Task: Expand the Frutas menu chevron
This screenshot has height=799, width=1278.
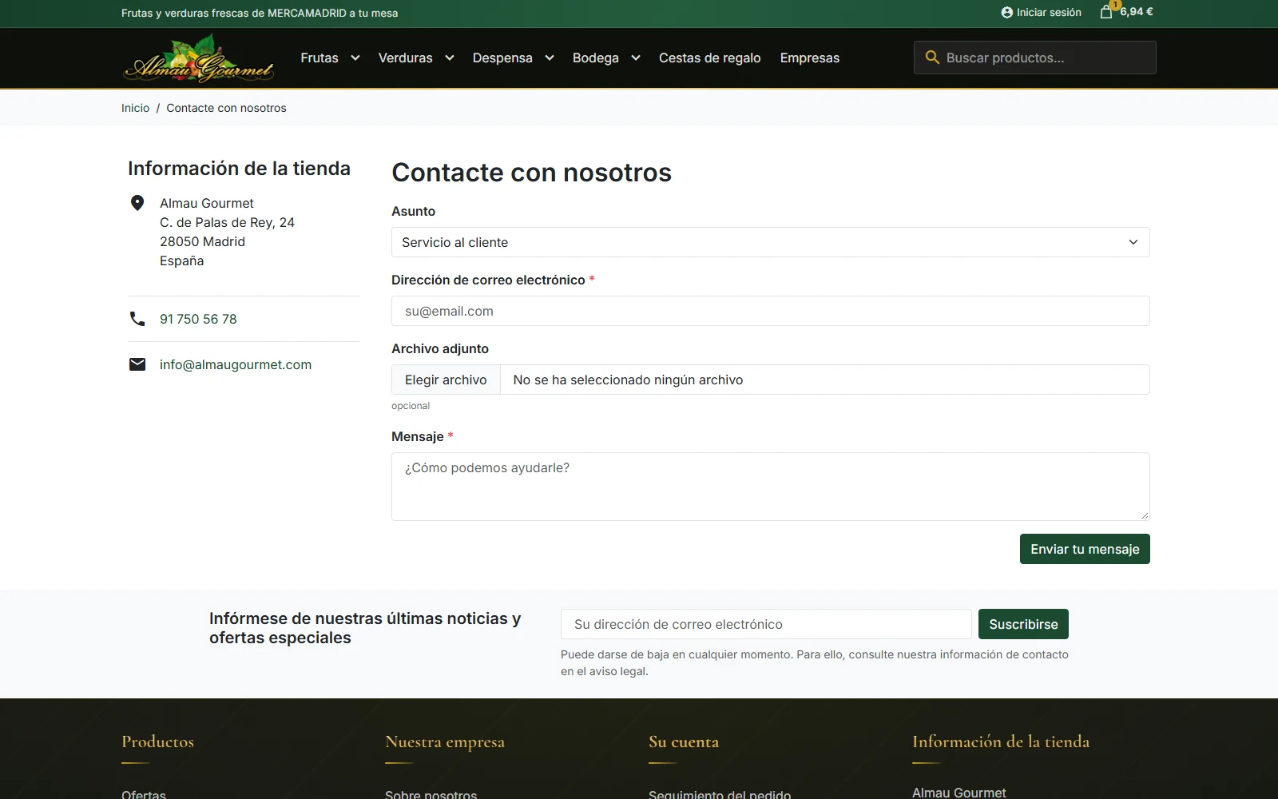Action: pyautogui.click(x=355, y=58)
